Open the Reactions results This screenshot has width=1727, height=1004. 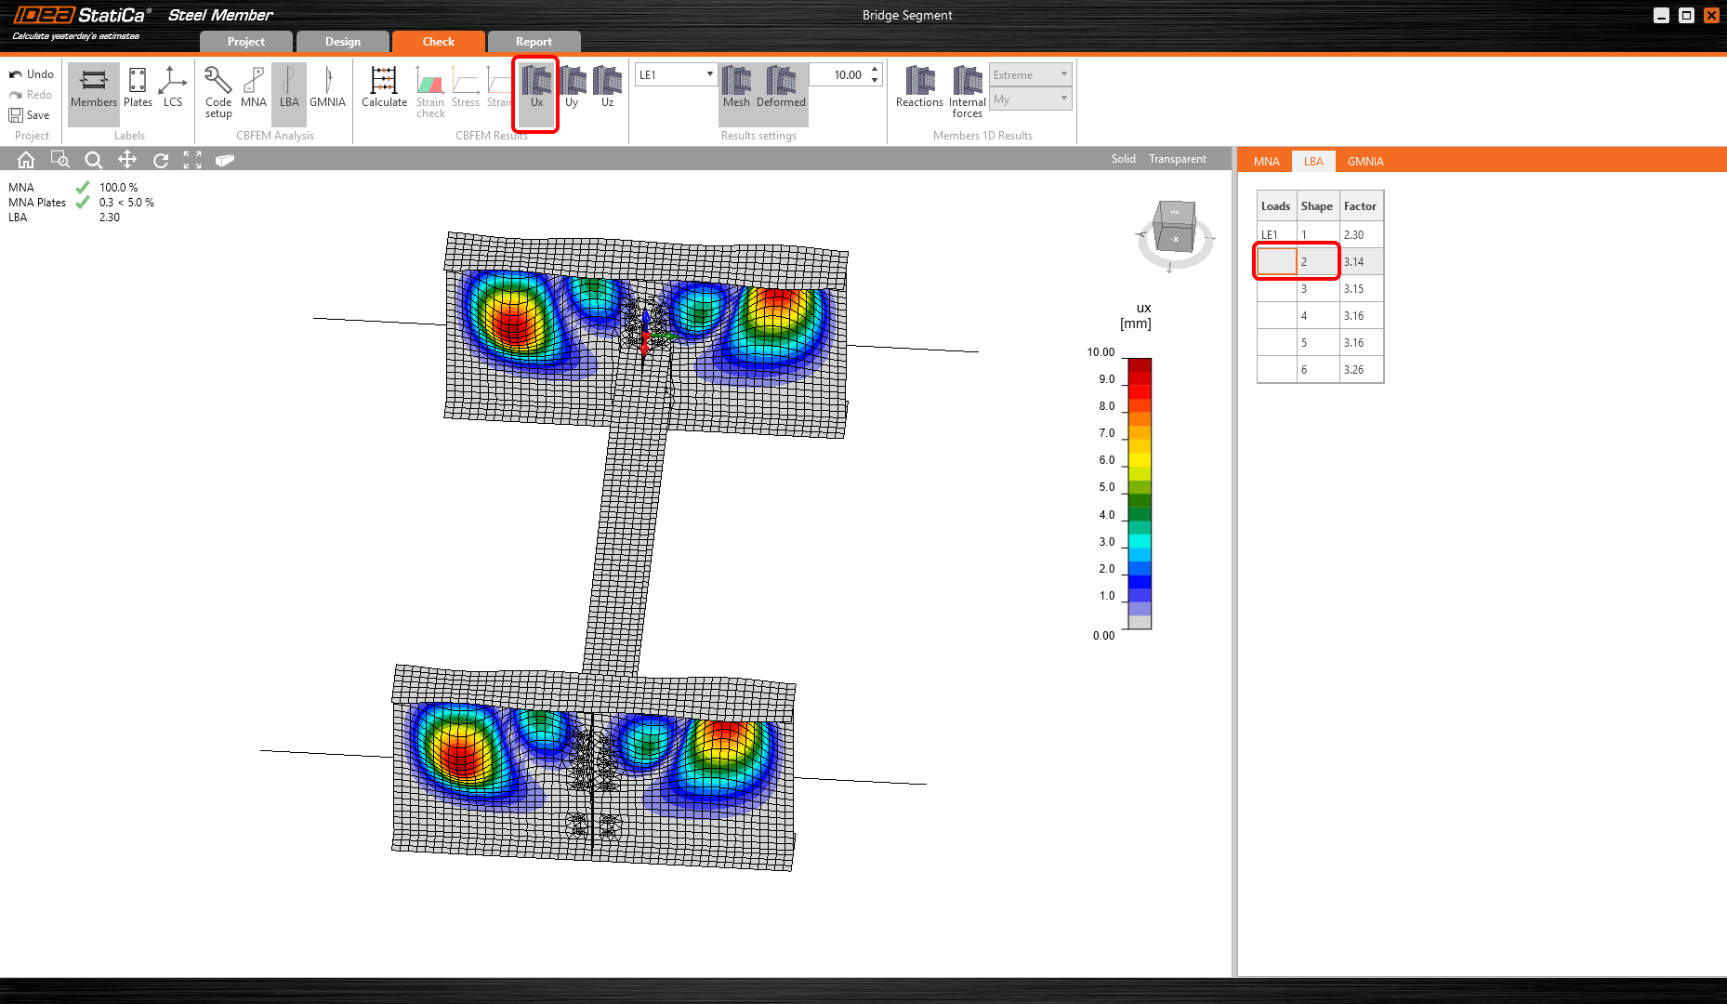919,87
